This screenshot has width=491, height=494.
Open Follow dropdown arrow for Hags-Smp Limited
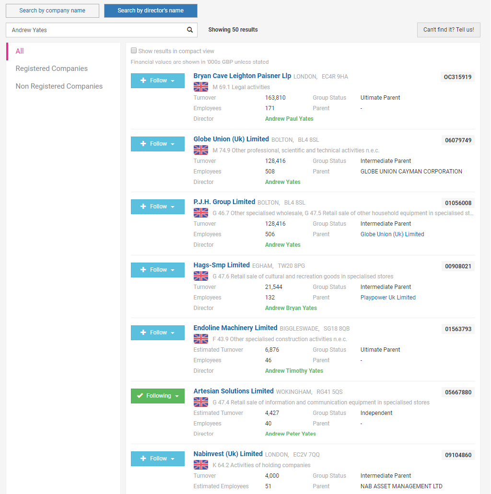pyautogui.click(x=173, y=270)
